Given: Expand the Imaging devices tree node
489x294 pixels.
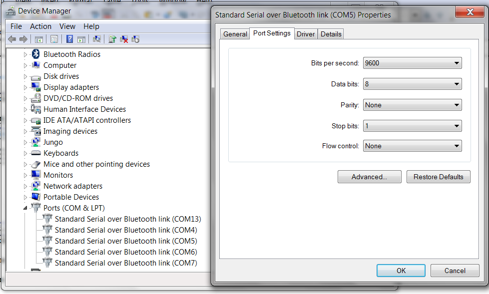Looking at the screenshot, I should tap(25, 132).
